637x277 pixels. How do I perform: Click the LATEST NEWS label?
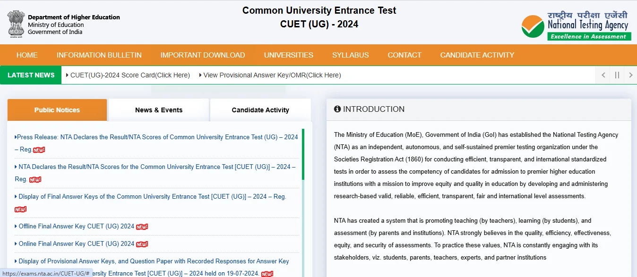(x=31, y=75)
